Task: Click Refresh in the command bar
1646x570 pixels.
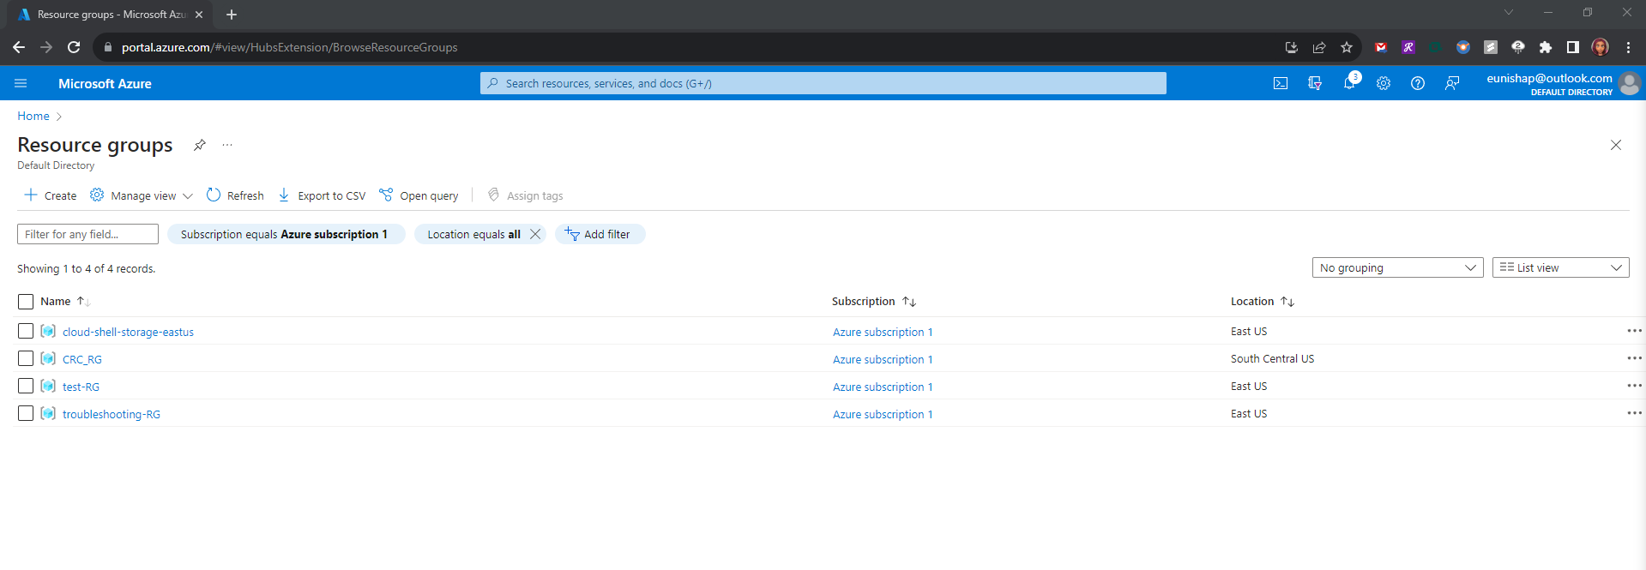Action: tap(236, 195)
